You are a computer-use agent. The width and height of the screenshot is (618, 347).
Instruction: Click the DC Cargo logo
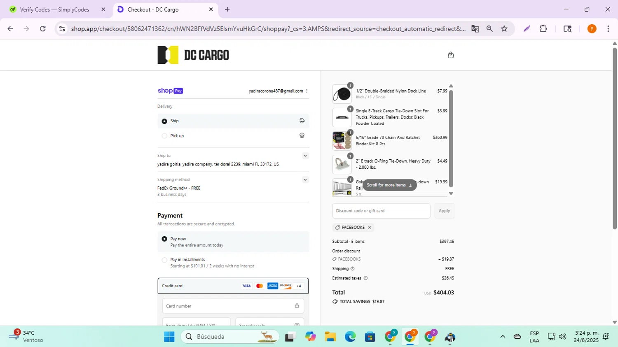point(193,55)
